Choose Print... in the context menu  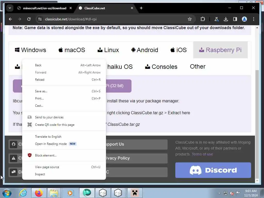pos(64,98)
